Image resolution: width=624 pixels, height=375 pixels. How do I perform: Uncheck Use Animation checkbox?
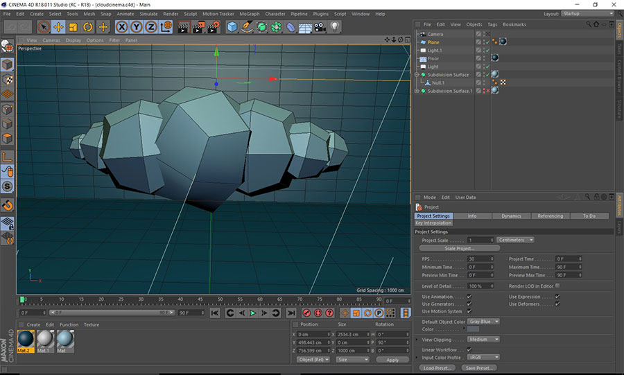click(x=469, y=297)
